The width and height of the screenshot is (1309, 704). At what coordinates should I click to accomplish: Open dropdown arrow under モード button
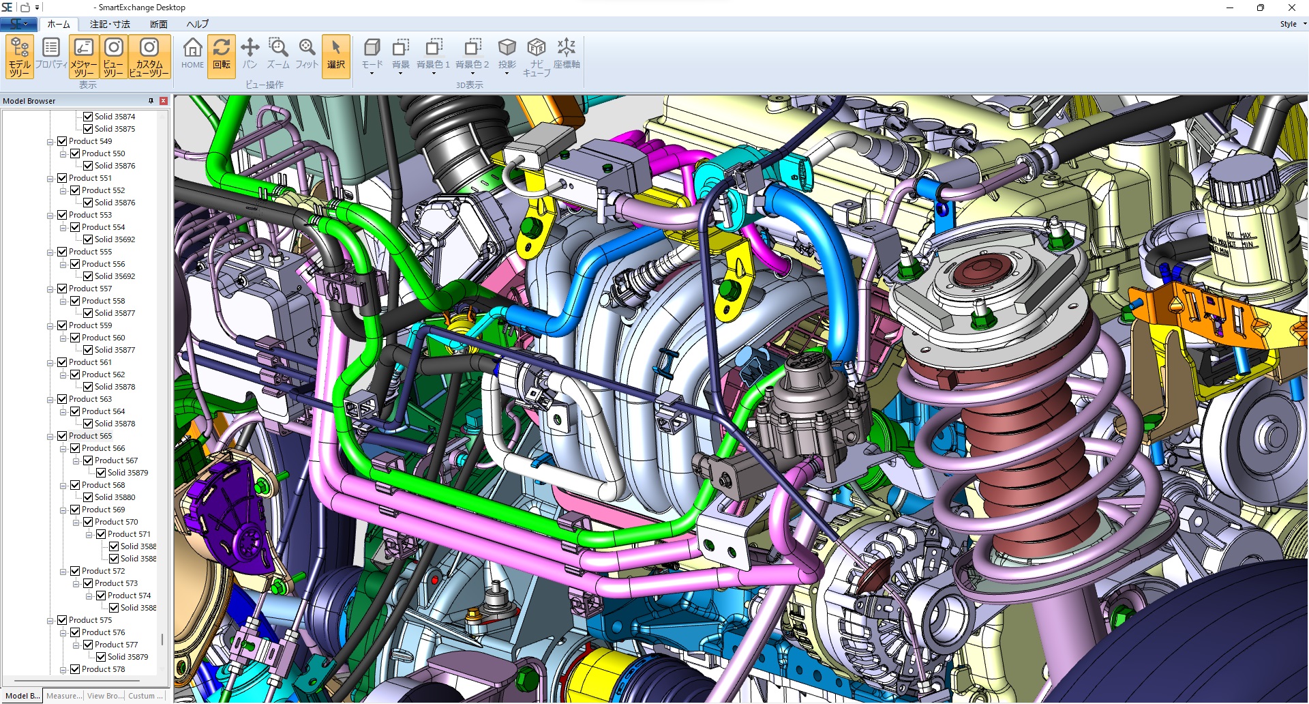pos(372,73)
